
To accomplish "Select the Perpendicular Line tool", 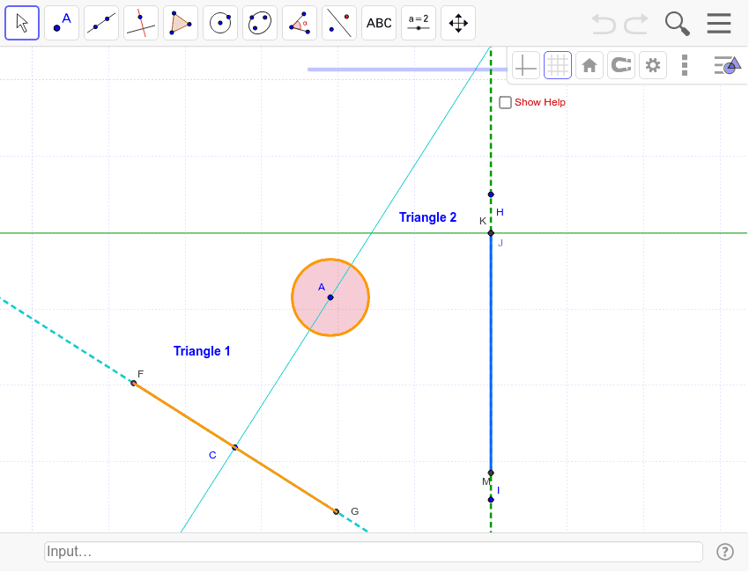I will tap(141, 23).
